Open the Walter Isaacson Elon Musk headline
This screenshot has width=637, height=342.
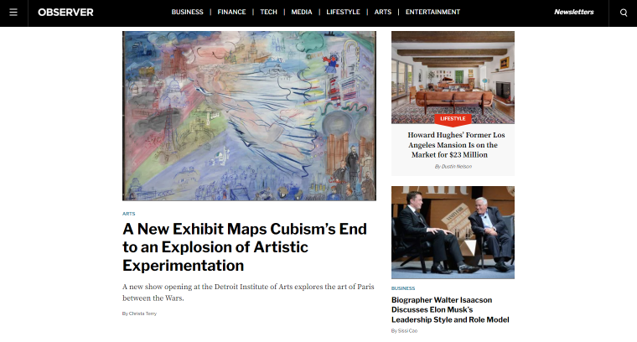(x=450, y=309)
